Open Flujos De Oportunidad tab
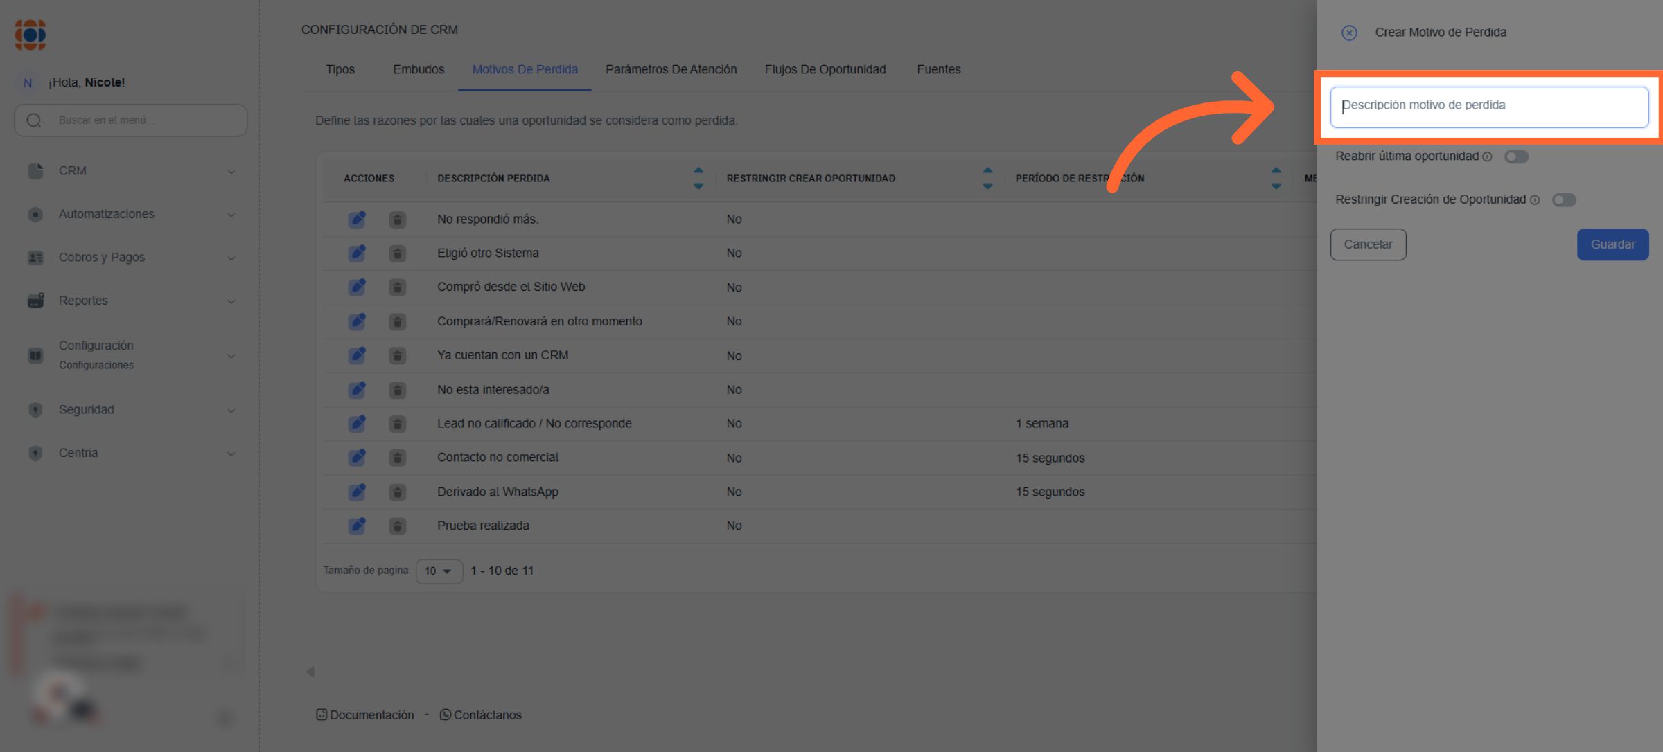The height and width of the screenshot is (752, 1663). pyautogui.click(x=825, y=70)
